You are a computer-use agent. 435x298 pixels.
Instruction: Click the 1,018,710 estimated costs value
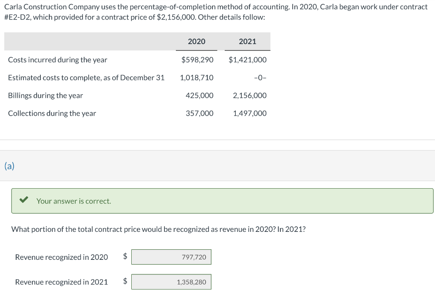[197, 78]
